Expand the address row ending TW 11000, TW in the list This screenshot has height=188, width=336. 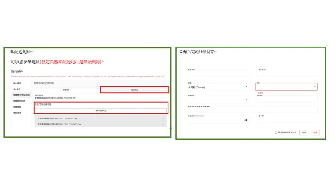pyautogui.click(x=100, y=124)
